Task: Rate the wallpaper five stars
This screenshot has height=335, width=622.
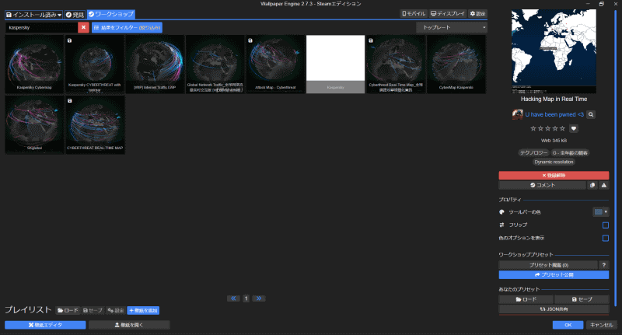Action: tap(562, 128)
